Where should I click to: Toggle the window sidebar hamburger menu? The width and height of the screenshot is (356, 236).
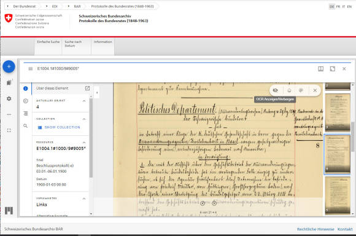click(31, 69)
